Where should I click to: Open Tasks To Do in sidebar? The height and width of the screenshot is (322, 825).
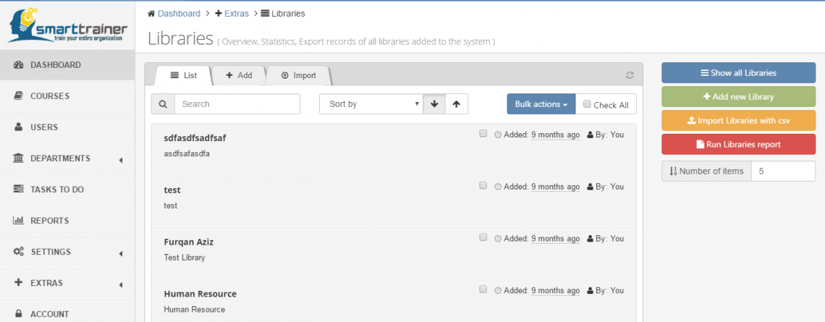click(x=56, y=190)
